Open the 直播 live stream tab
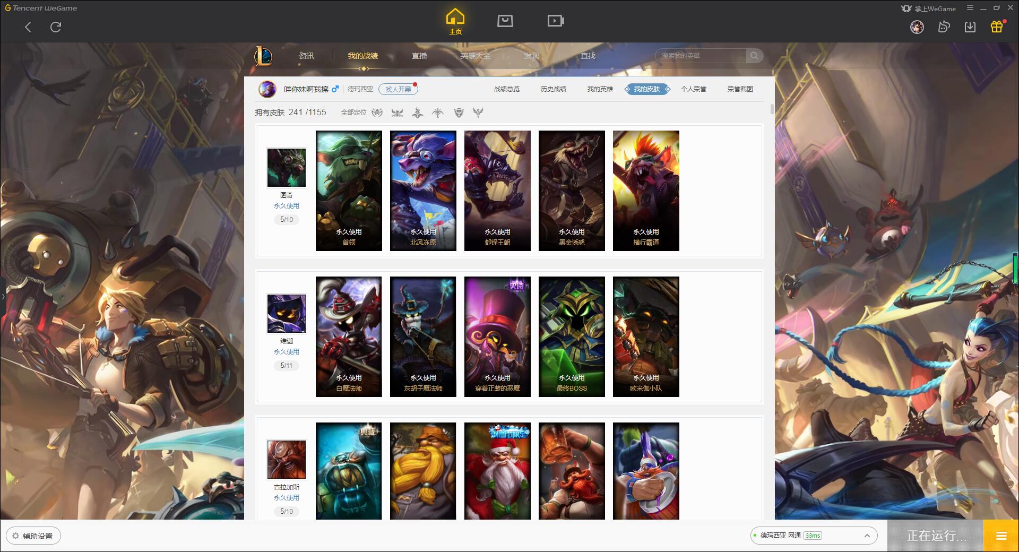Viewport: 1019px width, 552px height. (x=419, y=56)
